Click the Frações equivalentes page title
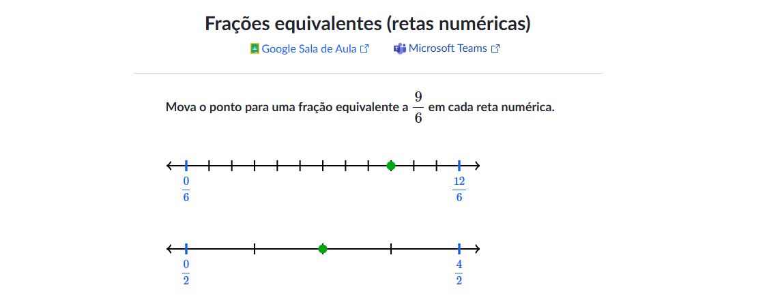765x298 pixels. click(x=367, y=23)
